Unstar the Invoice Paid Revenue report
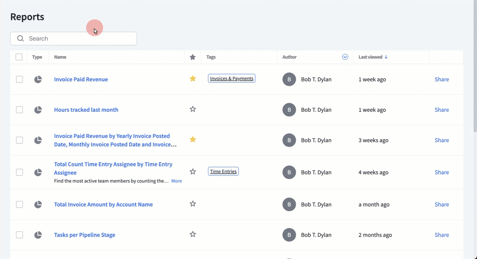This screenshot has width=477, height=259. click(193, 79)
